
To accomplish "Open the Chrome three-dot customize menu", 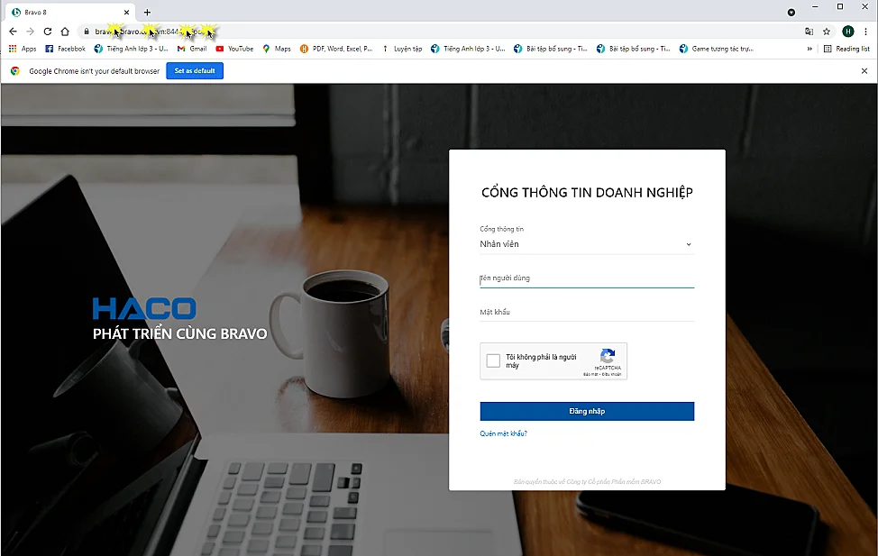I will click(x=864, y=31).
